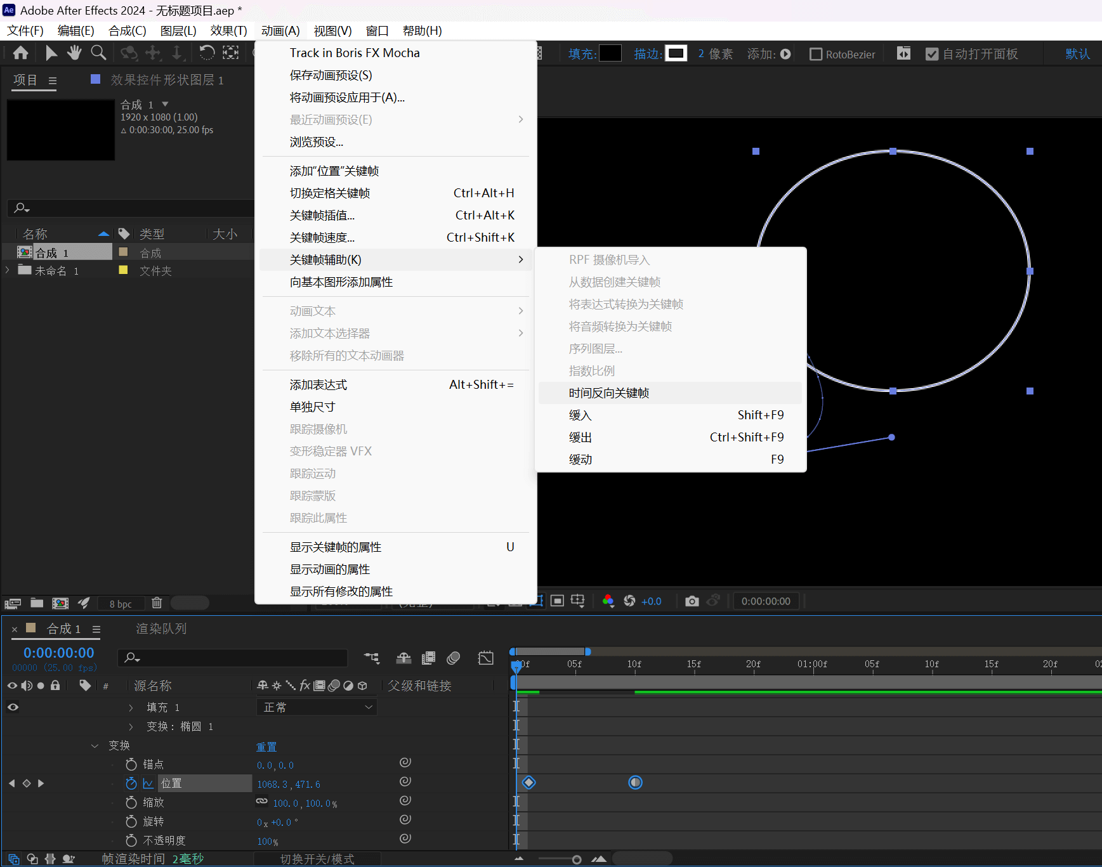
Task: Open the project panel hamburger menu
Action: [53, 81]
